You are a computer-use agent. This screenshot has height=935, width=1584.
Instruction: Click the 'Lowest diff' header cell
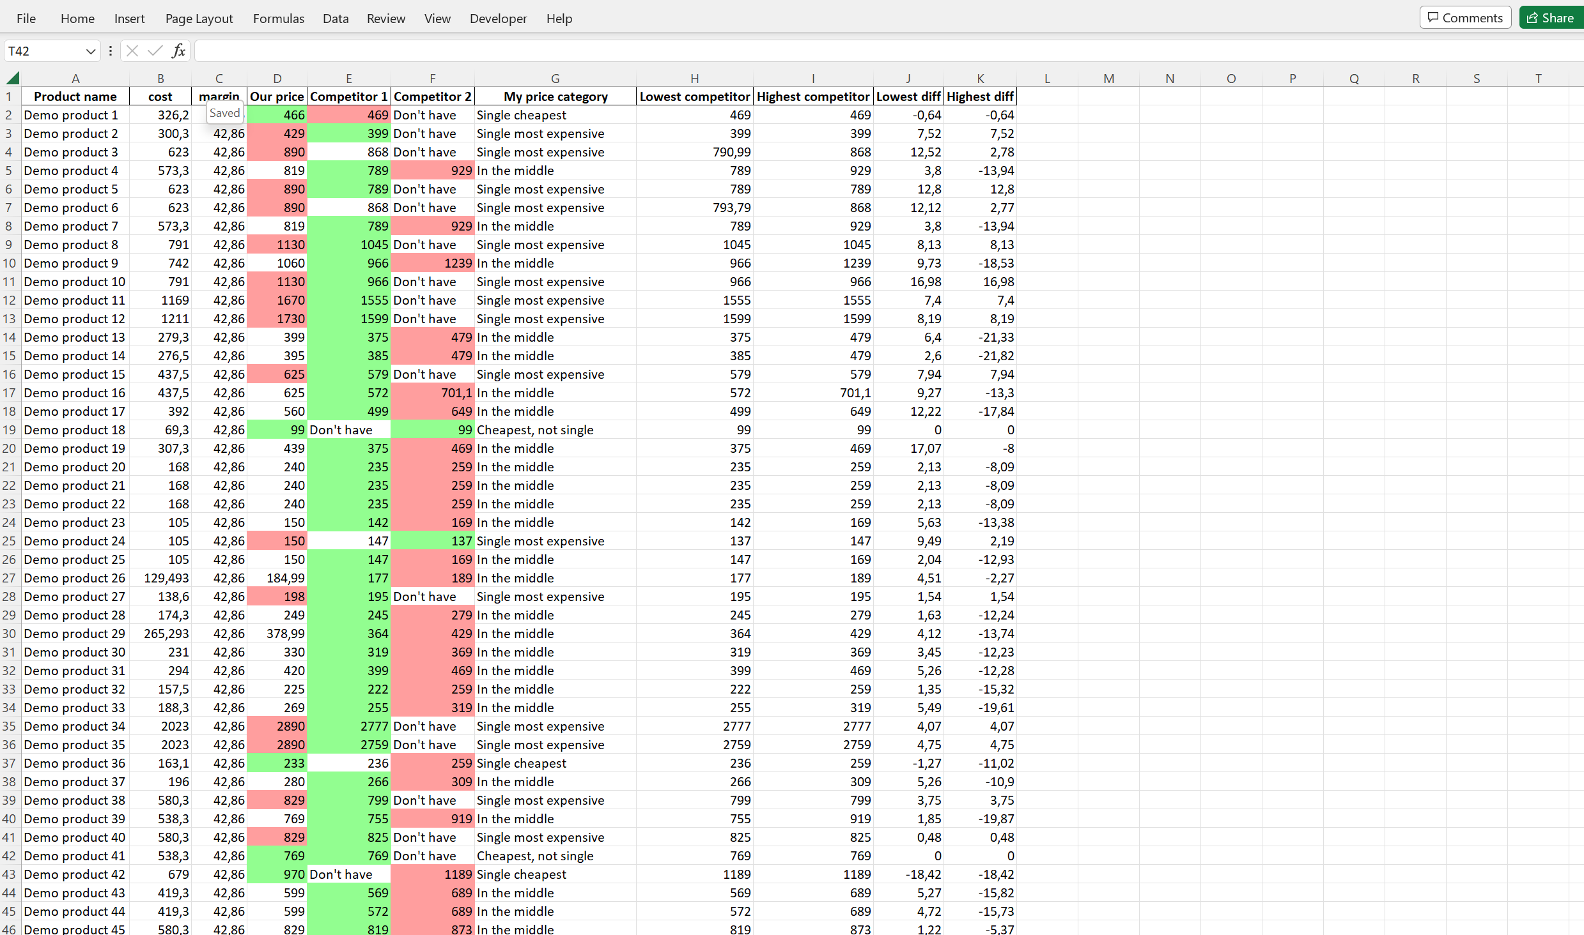pos(908,96)
